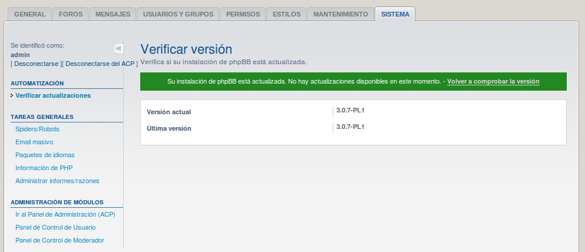
Task: Select the SISTEMA tab
Action: [395, 14]
